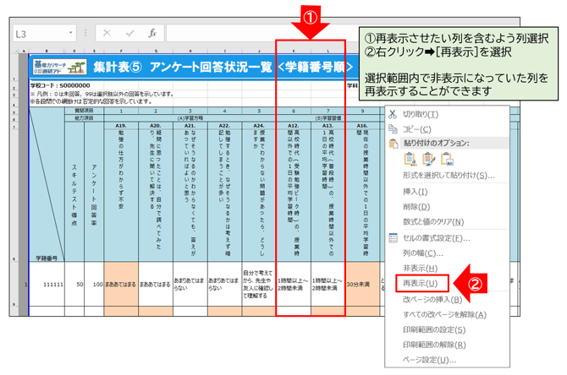Viewport: 567px width, 375px height.
Task: Click the cut scissors icon in context menu
Action: point(393,114)
